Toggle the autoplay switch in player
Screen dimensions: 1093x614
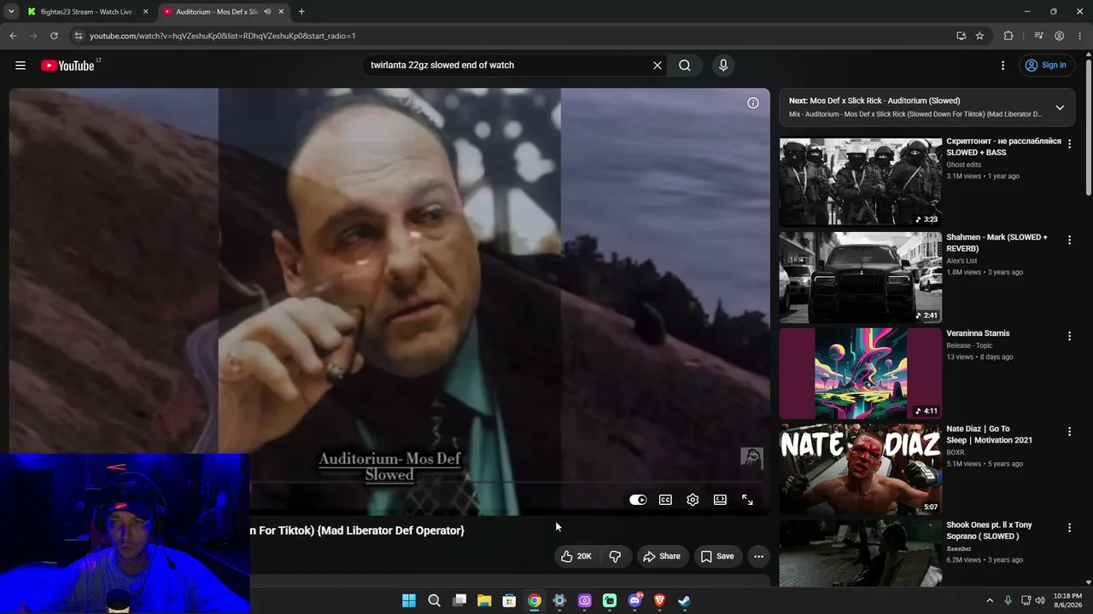[x=638, y=500]
